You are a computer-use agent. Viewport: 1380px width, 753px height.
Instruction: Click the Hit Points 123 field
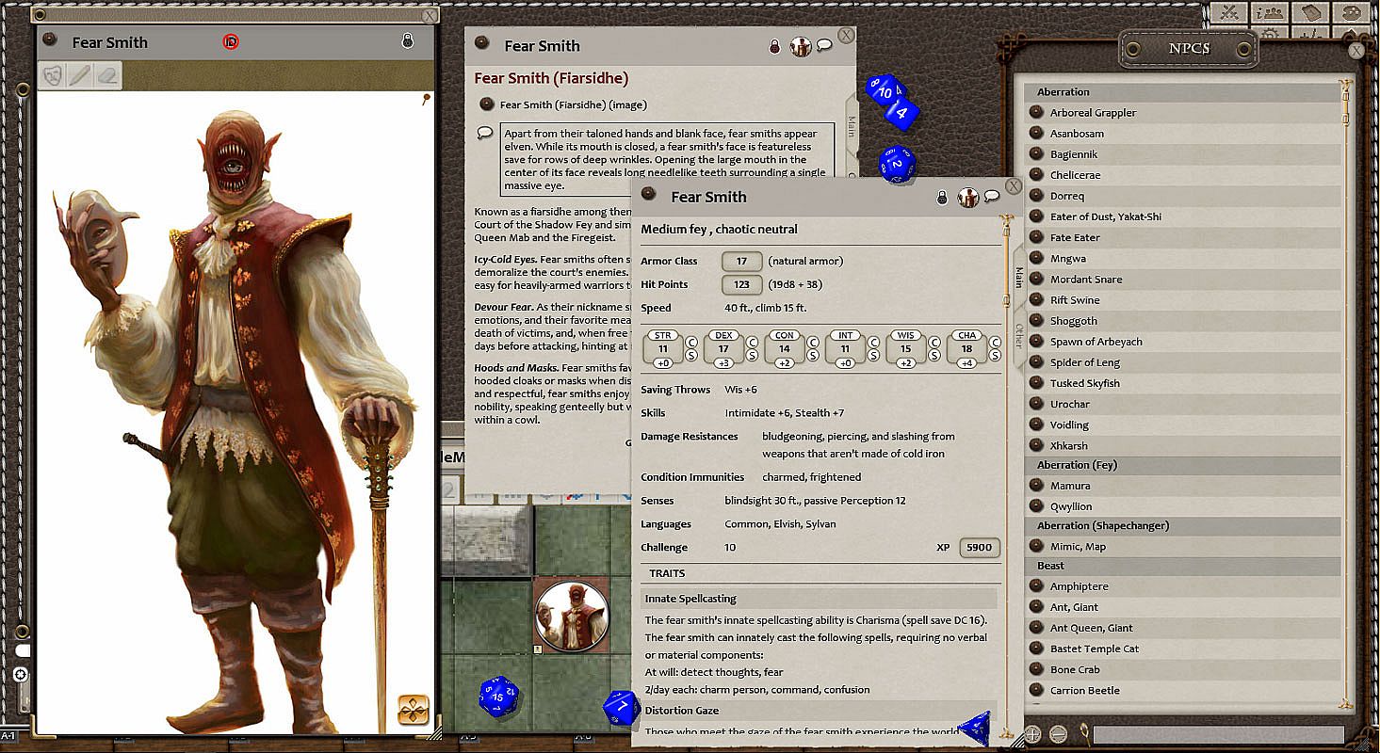(x=741, y=284)
